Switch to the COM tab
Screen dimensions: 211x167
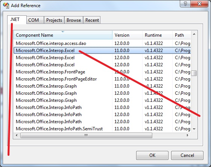[35, 20]
